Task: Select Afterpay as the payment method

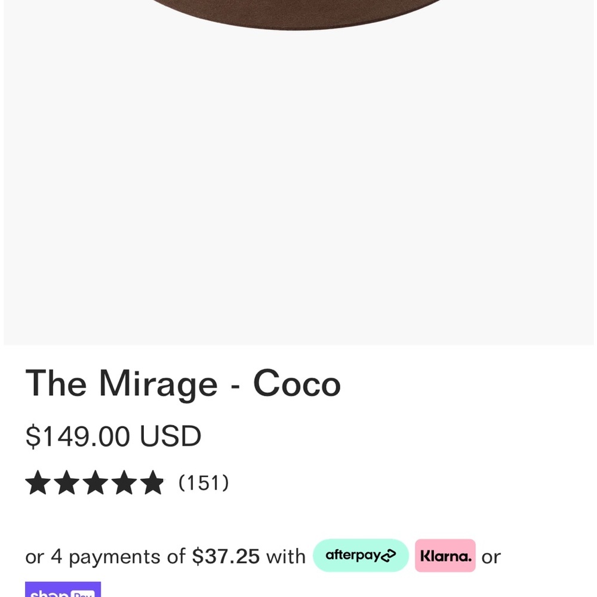Action: (x=361, y=556)
